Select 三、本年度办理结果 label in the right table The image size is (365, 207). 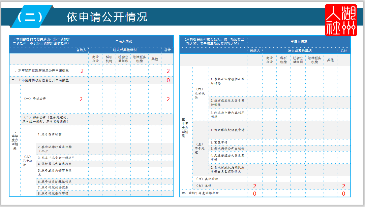[185, 128]
